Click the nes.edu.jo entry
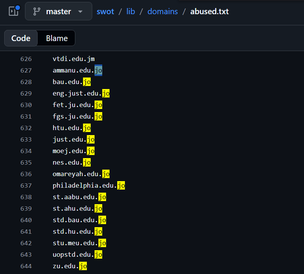Screen dimensions: 304x274 pos(72,162)
